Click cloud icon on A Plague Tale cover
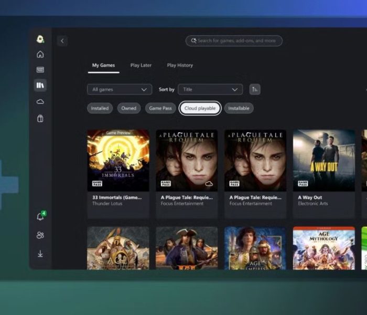The width and height of the screenshot is (367, 315). tap(209, 184)
